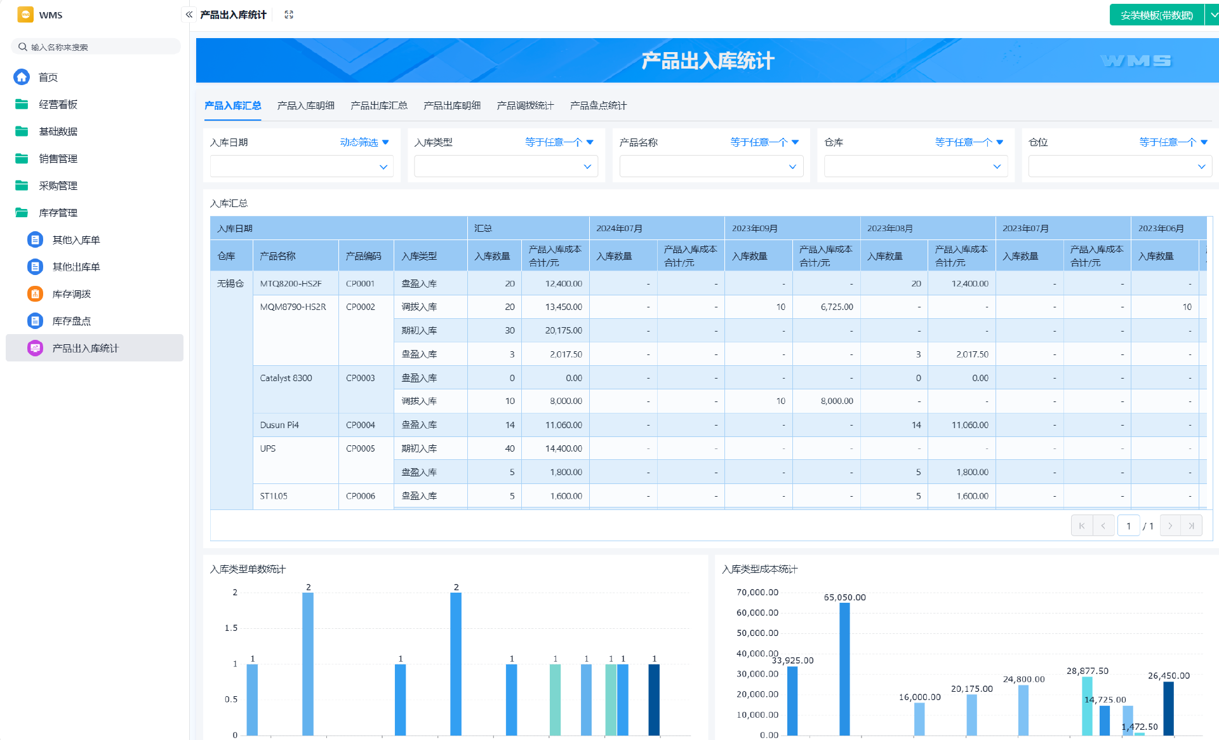Switch to 产品盘点统计 tab
The image size is (1219, 740).
[598, 105]
